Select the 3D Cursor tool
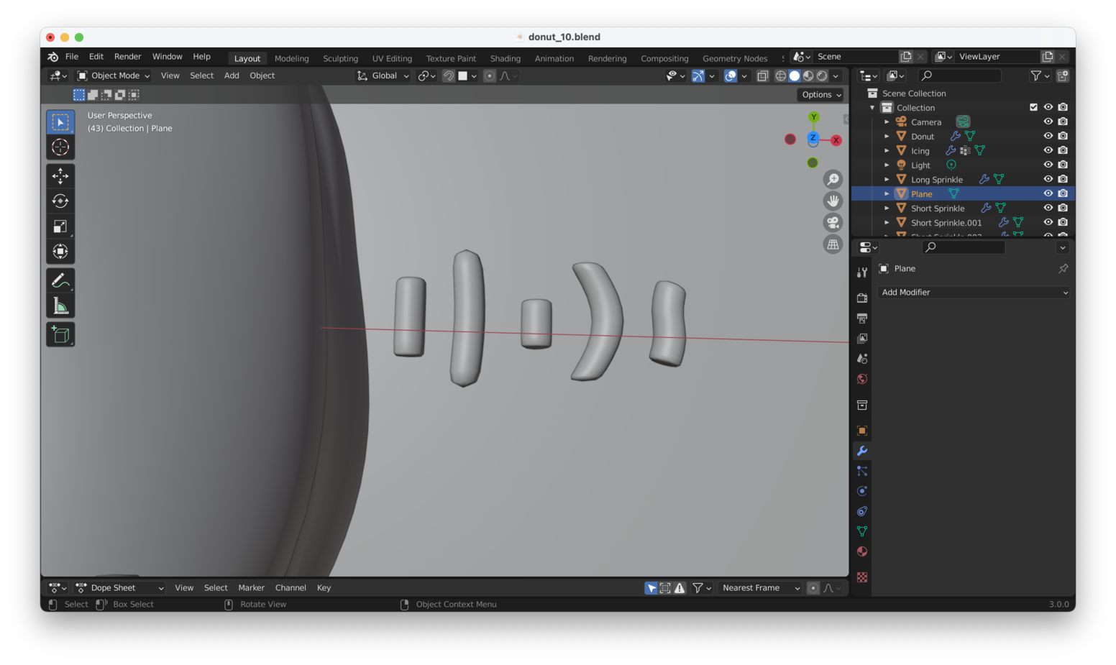The width and height of the screenshot is (1116, 665). [x=60, y=147]
